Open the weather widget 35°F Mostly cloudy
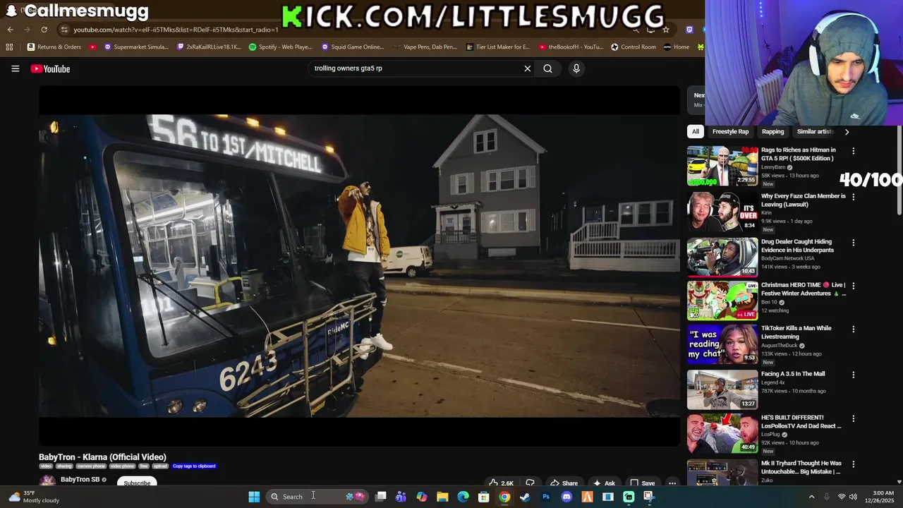This screenshot has height=508, width=903. tap(34, 497)
